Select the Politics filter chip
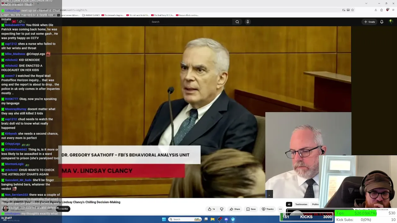The height and width of the screenshot is (223, 397). (315, 204)
